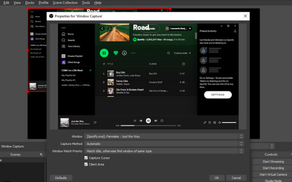
Task: Click connect to device icon
Action: (214, 123)
